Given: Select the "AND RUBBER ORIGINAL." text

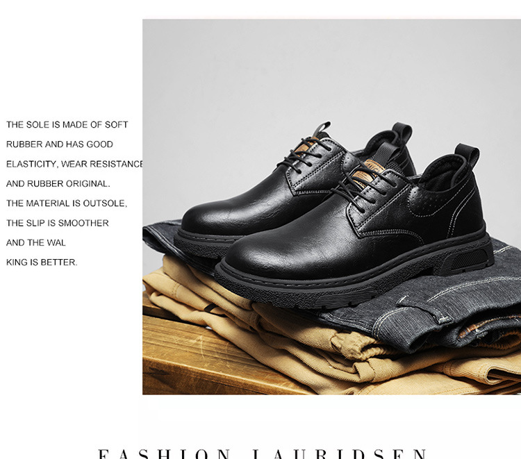Looking at the screenshot, I should point(58,183).
